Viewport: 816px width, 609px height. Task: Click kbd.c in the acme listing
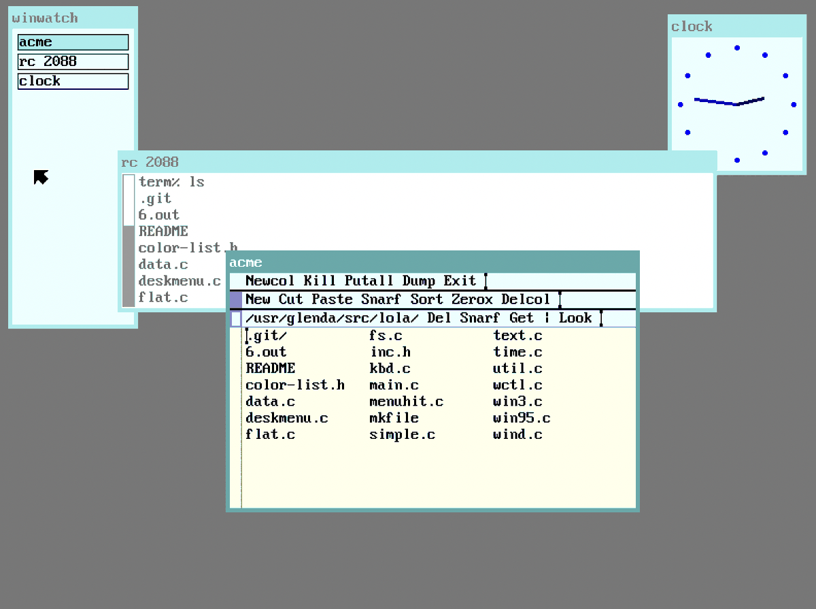(390, 368)
